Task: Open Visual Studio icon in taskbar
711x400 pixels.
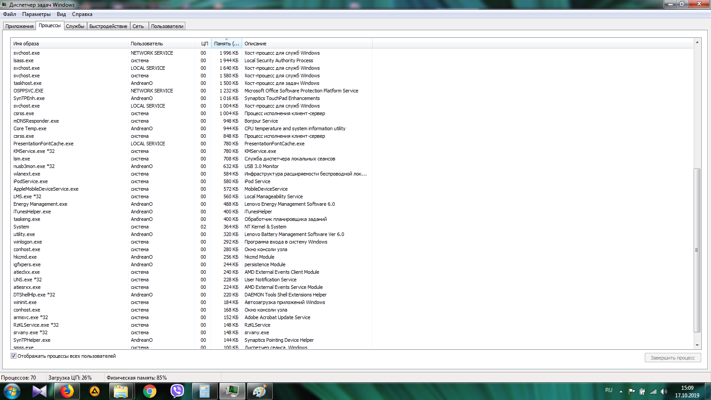Action: coord(39,392)
